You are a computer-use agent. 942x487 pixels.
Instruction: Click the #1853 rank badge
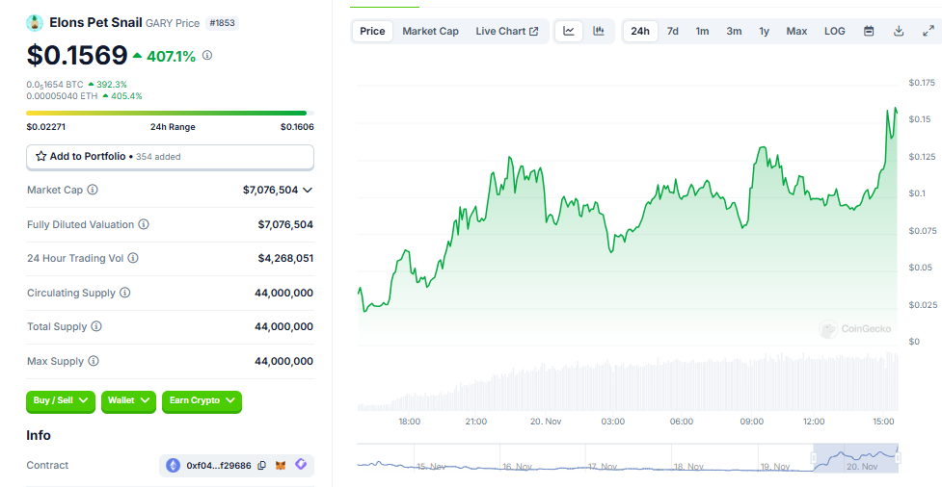coord(223,23)
